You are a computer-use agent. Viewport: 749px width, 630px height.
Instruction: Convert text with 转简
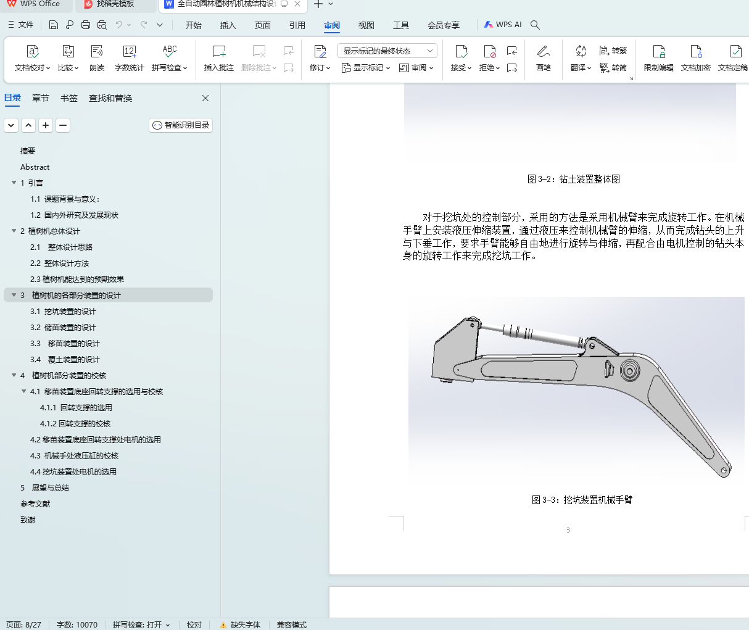click(613, 67)
